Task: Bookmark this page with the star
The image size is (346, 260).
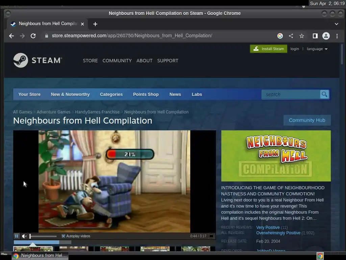Action: coord(302,36)
